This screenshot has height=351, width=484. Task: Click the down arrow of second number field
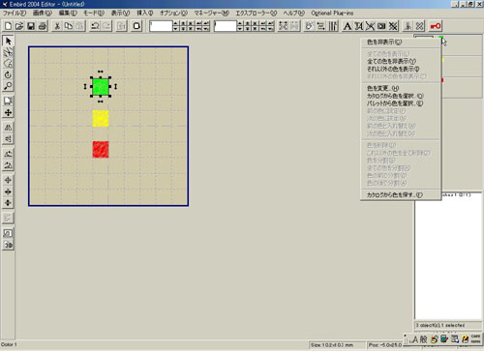pos(240,29)
